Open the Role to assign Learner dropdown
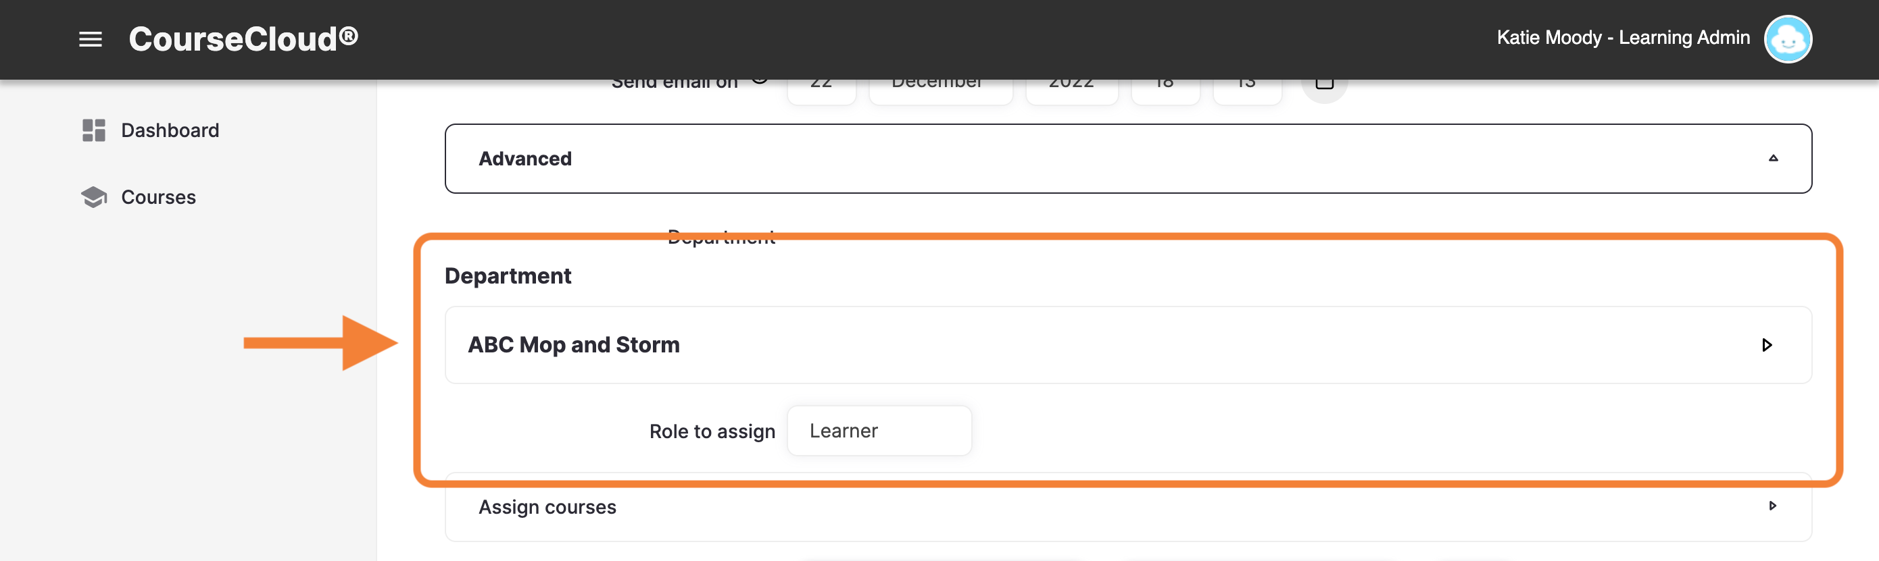This screenshot has width=1879, height=561. point(879,431)
